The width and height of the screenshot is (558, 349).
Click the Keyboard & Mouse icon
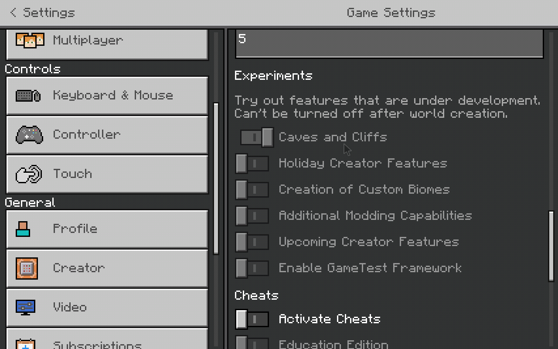click(28, 96)
